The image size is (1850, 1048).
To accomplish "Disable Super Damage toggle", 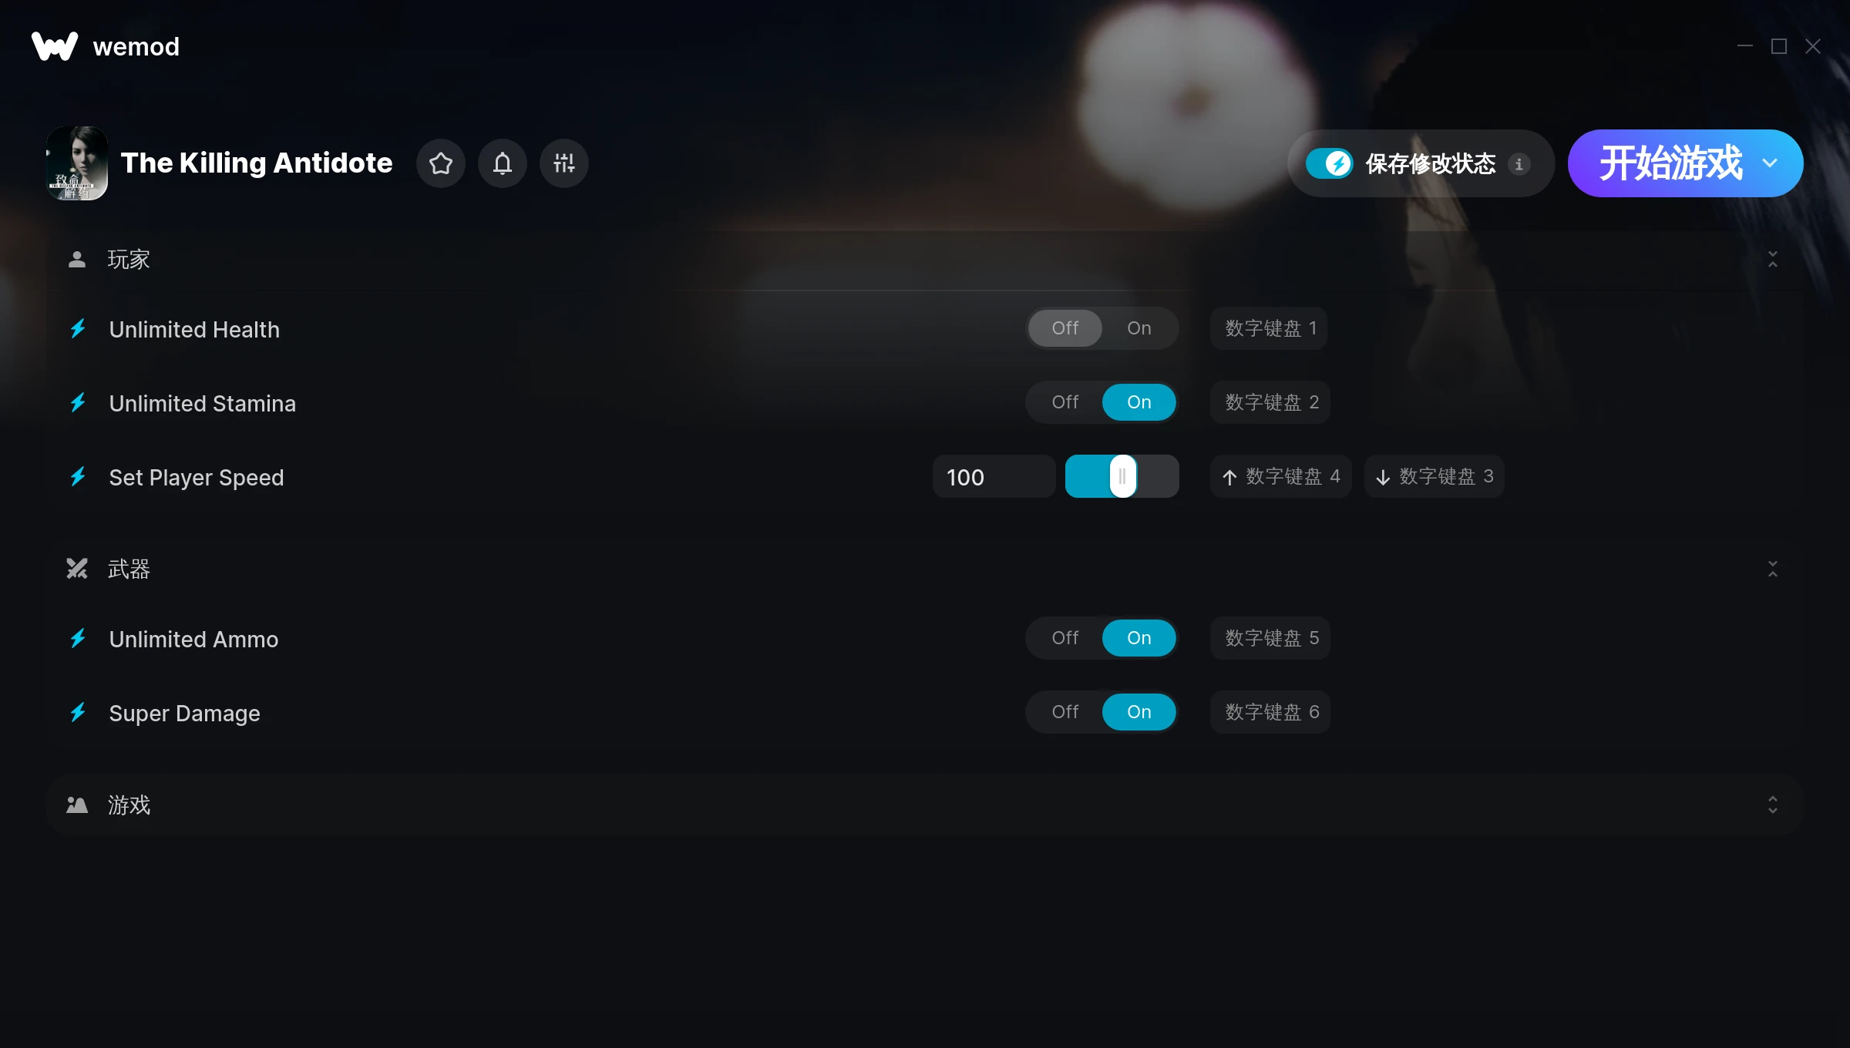I will pyautogui.click(x=1065, y=711).
